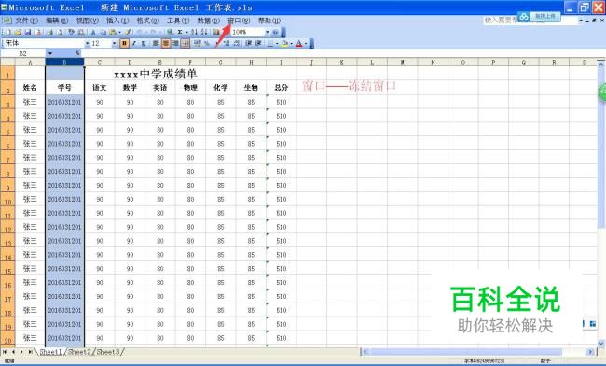Sort ascending with the A-Z icon
606x366 pixels.
[x=194, y=32]
